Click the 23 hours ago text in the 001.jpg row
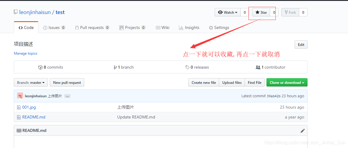 click(292, 107)
